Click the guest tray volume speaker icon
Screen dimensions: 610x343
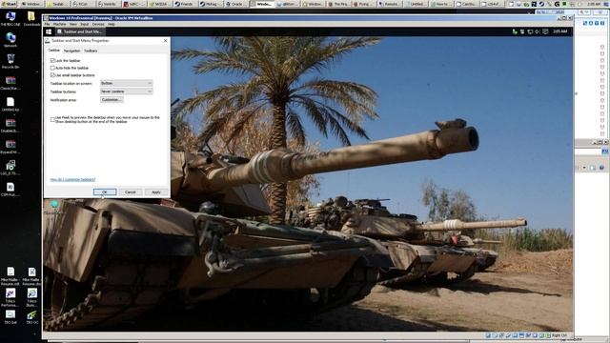[x=538, y=31]
